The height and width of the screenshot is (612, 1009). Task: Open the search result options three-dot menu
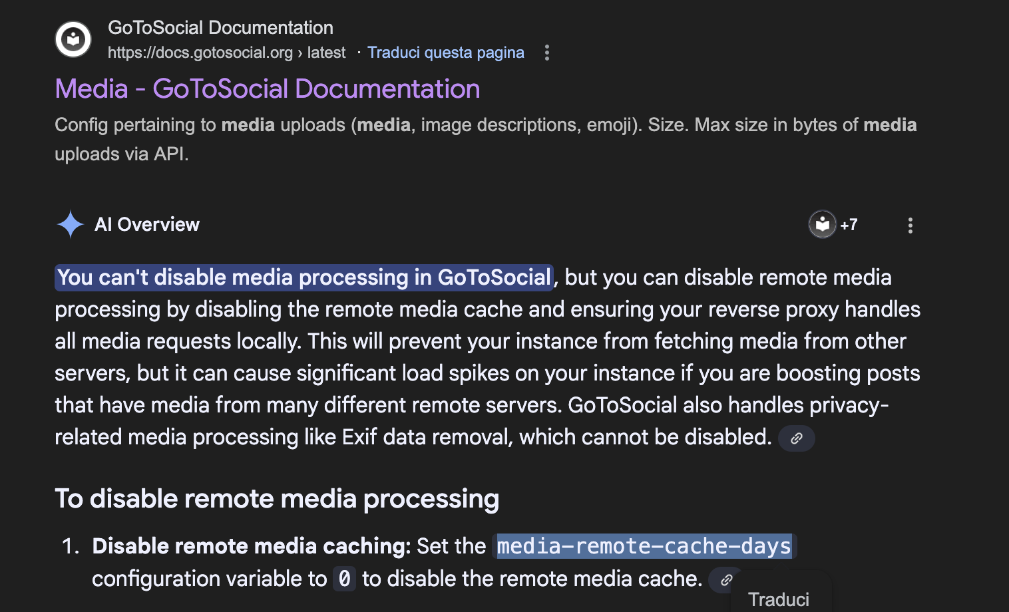pyautogui.click(x=547, y=53)
